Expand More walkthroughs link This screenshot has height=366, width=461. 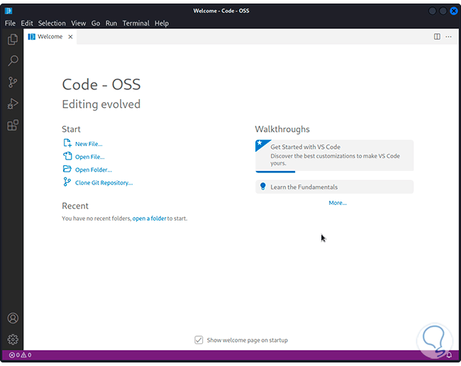(338, 203)
